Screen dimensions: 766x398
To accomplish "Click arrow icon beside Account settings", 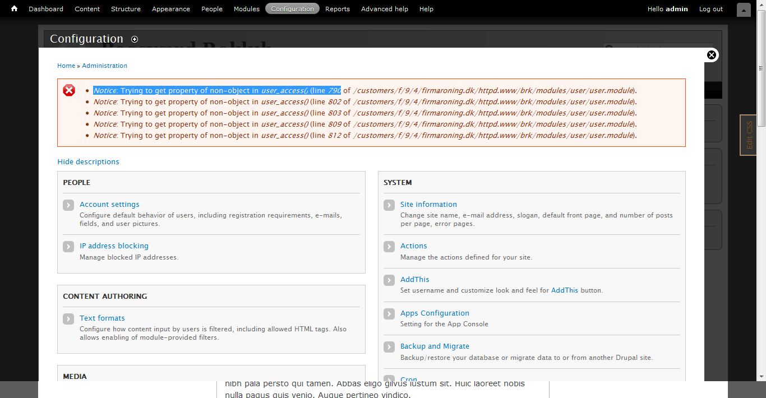I will [x=68, y=205].
